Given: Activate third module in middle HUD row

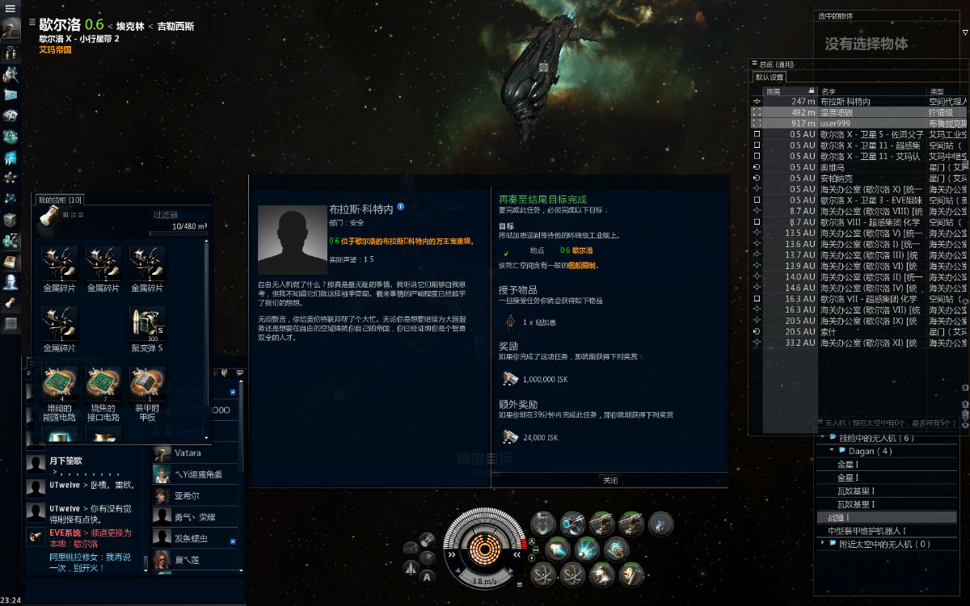Looking at the screenshot, I should tap(617, 549).
